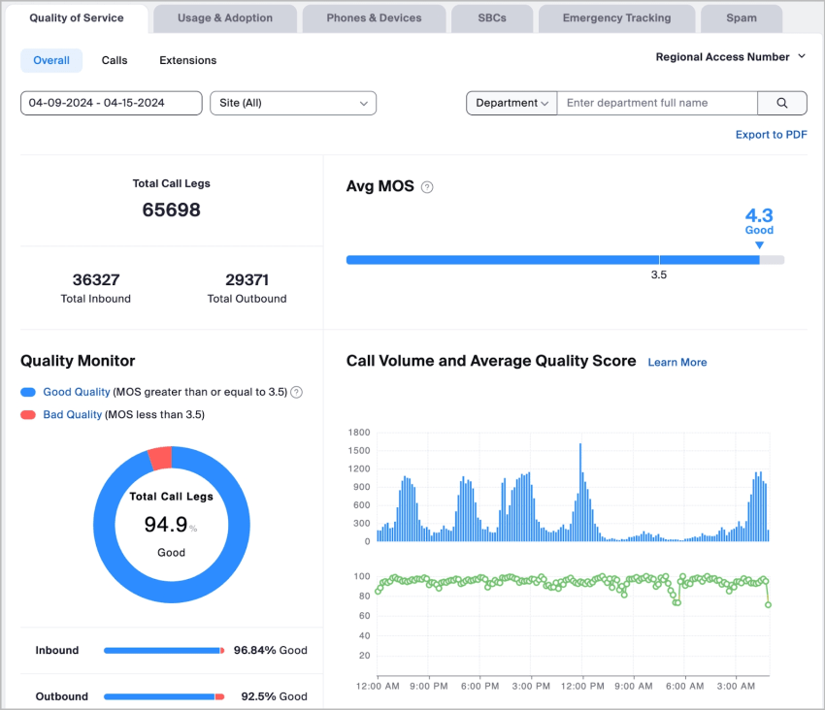Click the Good Quality info question icon

(297, 393)
